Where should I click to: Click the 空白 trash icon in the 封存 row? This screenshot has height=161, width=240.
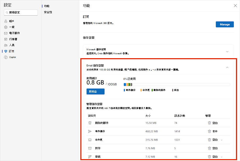click(209, 148)
